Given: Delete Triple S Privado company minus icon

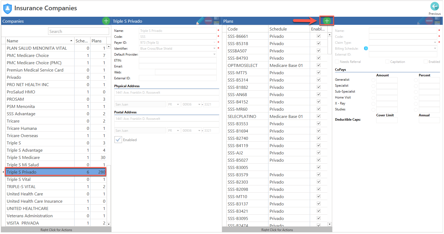Looking at the screenshot, I should [208, 21].
